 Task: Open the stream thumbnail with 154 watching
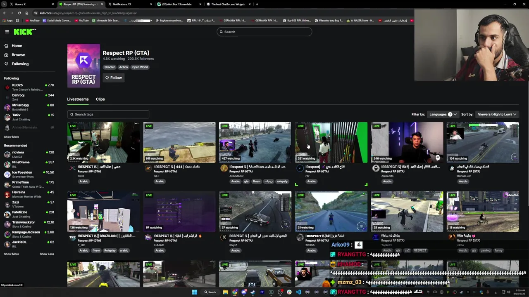(x=483, y=142)
